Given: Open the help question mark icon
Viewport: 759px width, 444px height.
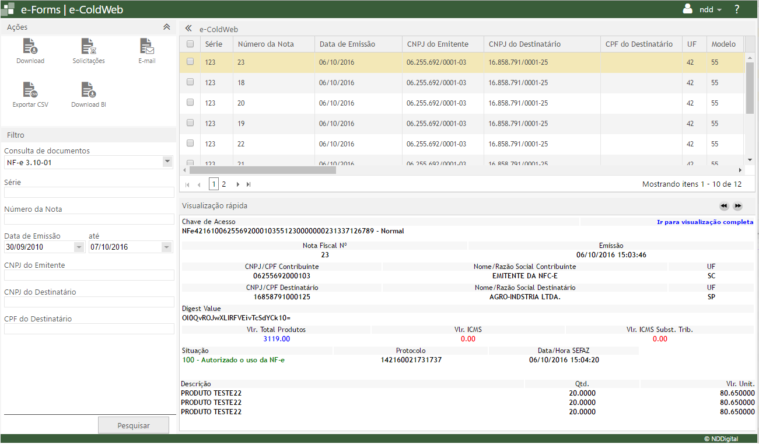Looking at the screenshot, I should (x=737, y=9).
